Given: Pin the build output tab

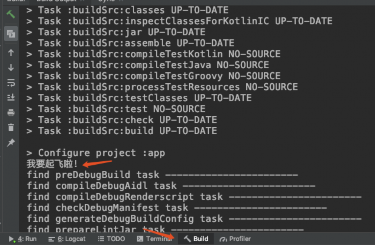Looking at the screenshot, I should coord(11,143).
